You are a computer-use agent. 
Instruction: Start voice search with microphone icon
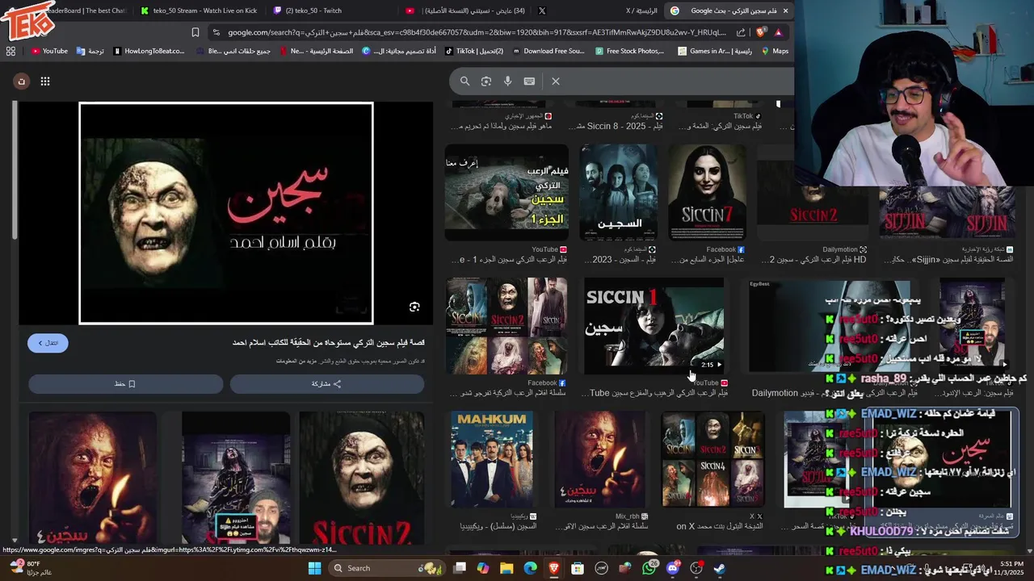click(507, 81)
